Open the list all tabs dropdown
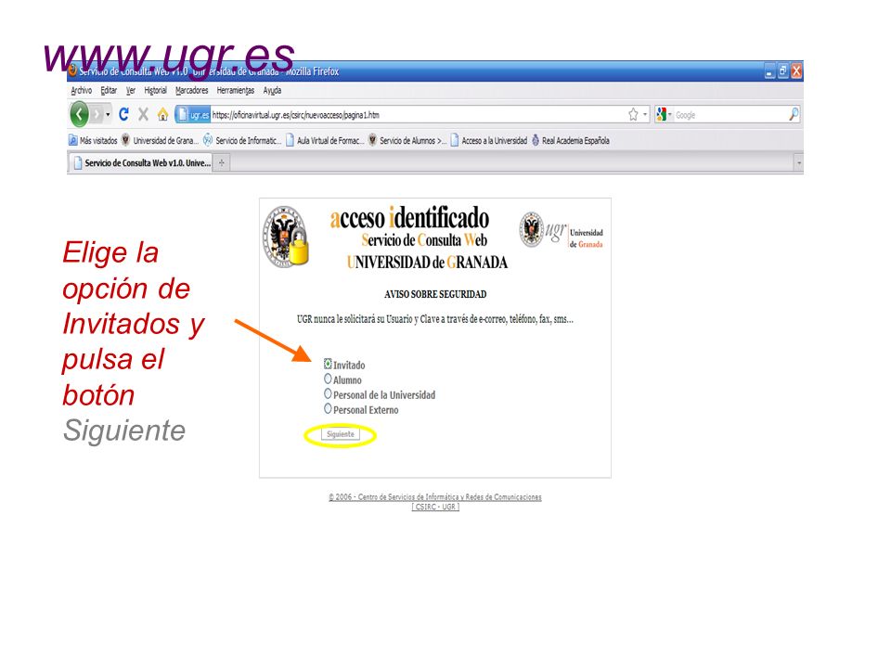The height and width of the screenshot is (668, 891). [798, 163]
